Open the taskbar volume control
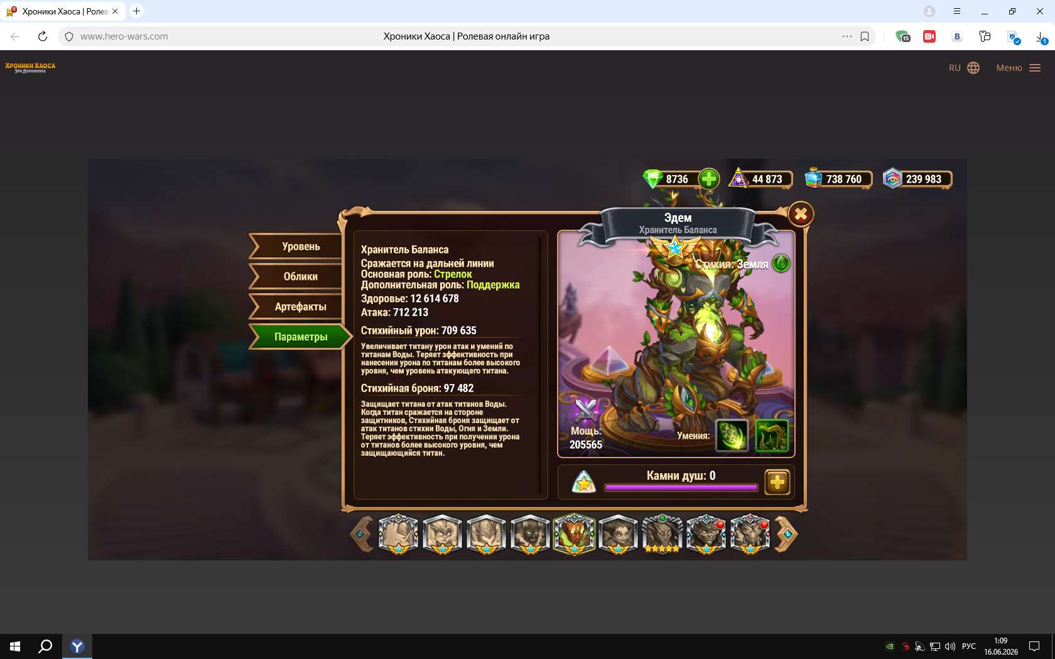The height and width of the screenshot is (659, 1055). (949, 646)
